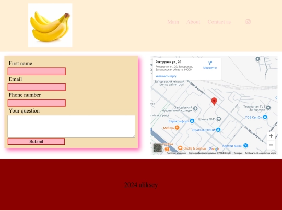Select Mimmo restaurant marker on map

coord(177,128)
